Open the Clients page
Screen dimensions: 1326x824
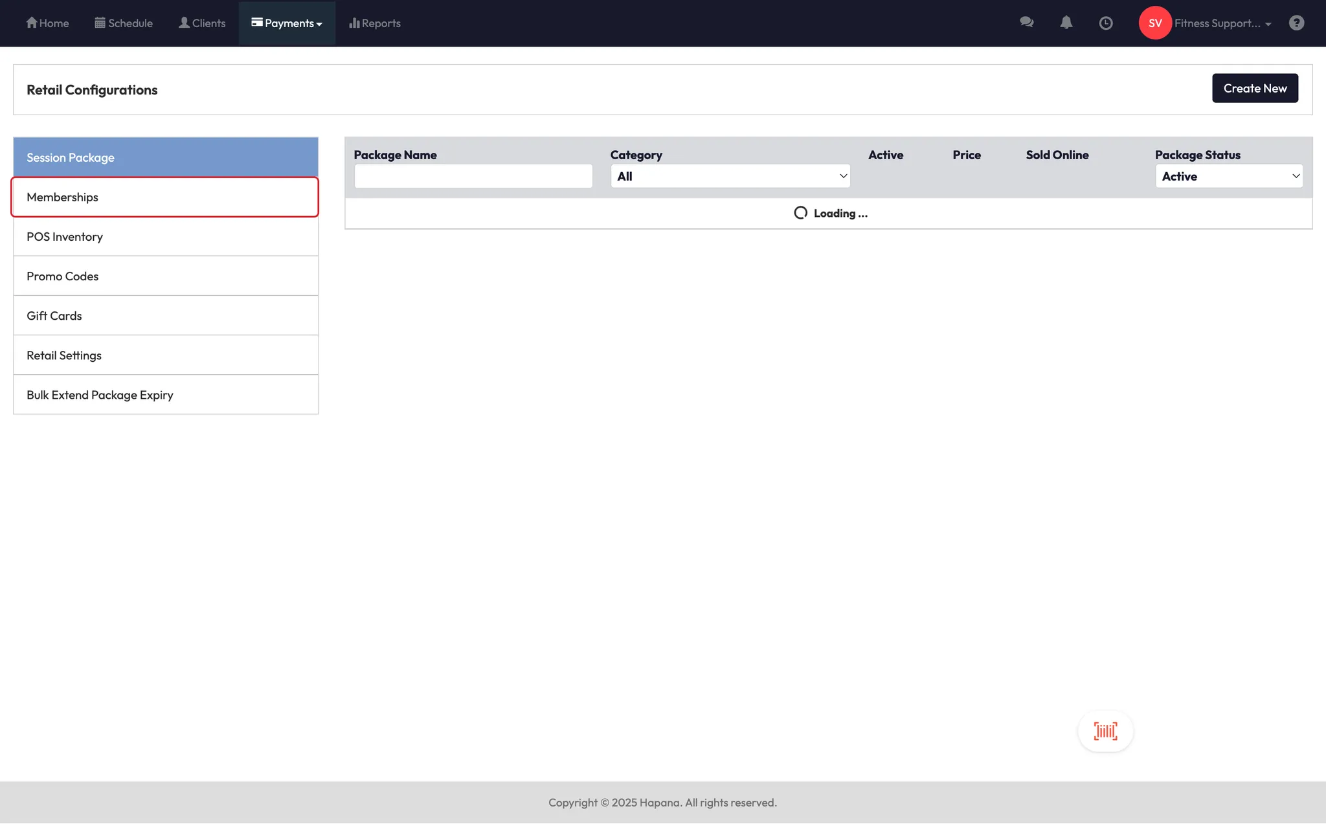[202, 23]
